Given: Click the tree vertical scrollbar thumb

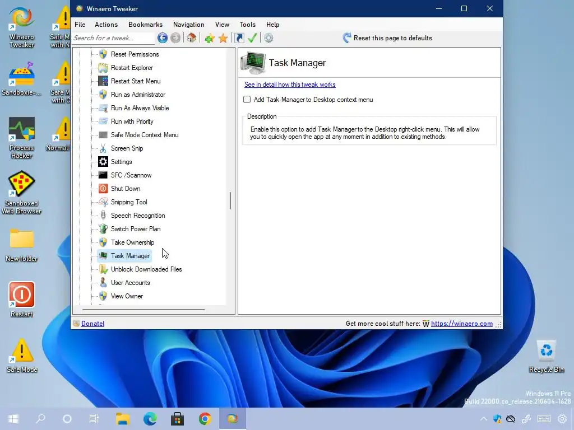Looking at the screenshot, I should click(230, 200).
